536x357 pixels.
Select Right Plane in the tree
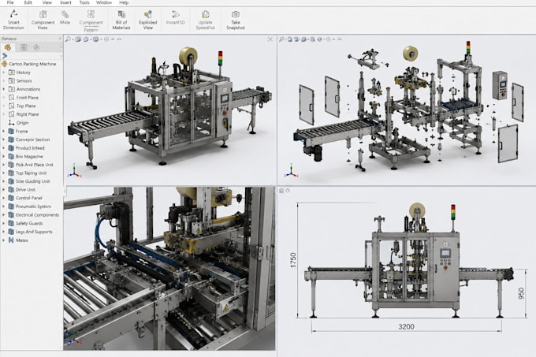28,114
